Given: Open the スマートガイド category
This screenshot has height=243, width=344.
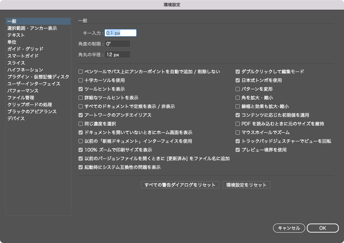Looking at the screenshot, I should (23, 56).
